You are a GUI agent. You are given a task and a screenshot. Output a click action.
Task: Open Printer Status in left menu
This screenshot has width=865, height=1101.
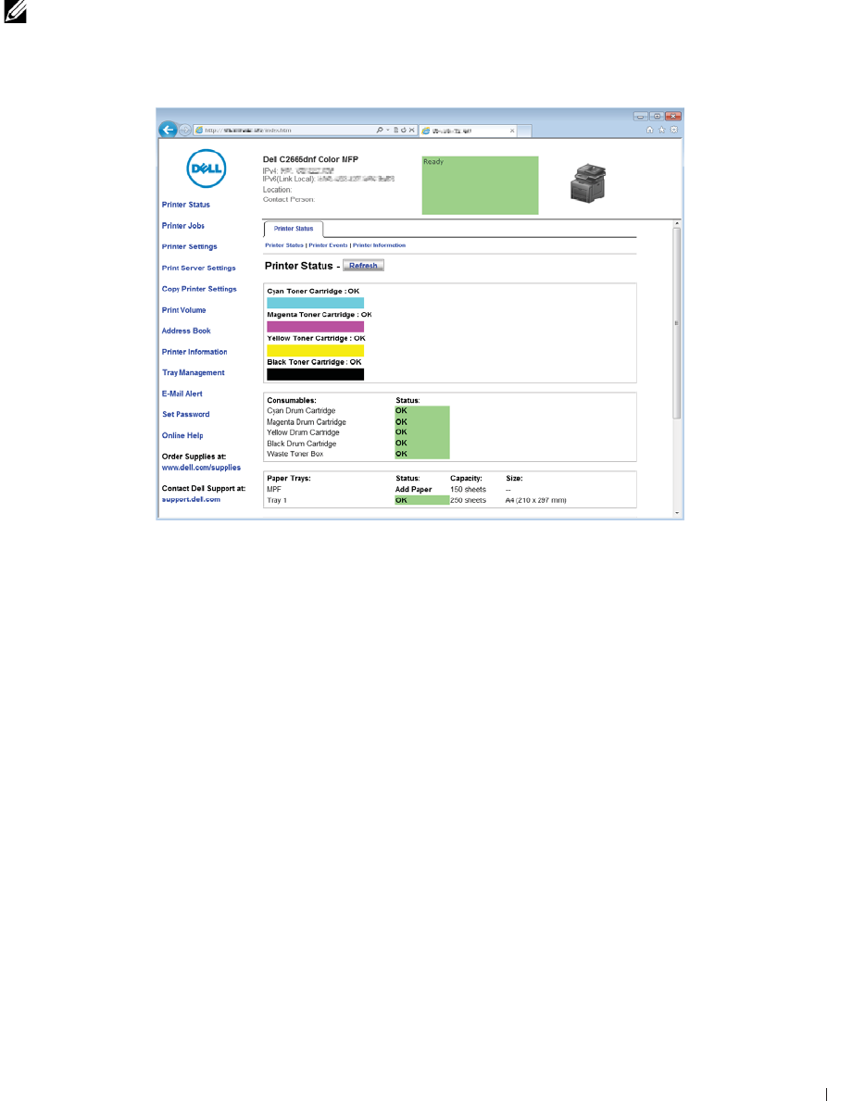coord(185,205)
